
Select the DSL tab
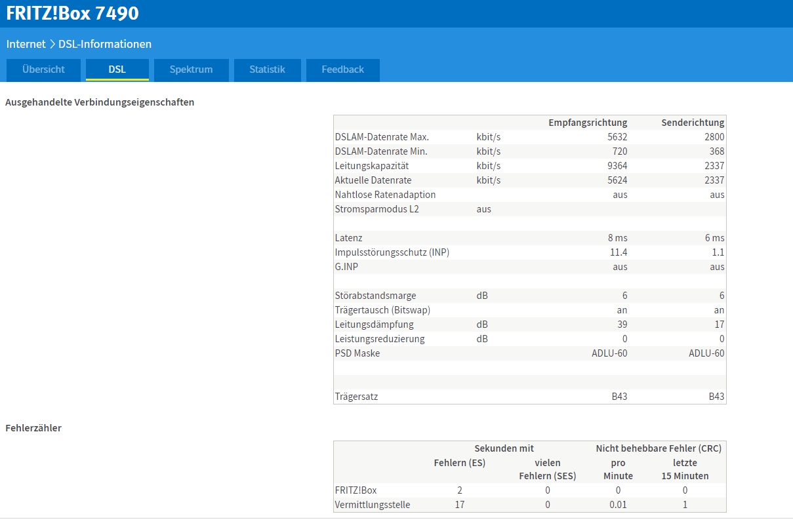point(117,69)
